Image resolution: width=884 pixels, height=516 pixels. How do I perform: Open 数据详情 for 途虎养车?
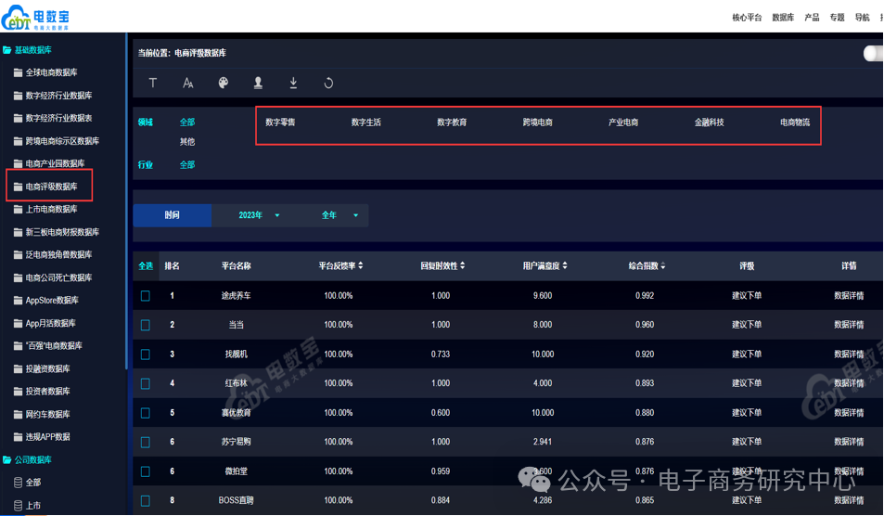(x=849, y=295)
